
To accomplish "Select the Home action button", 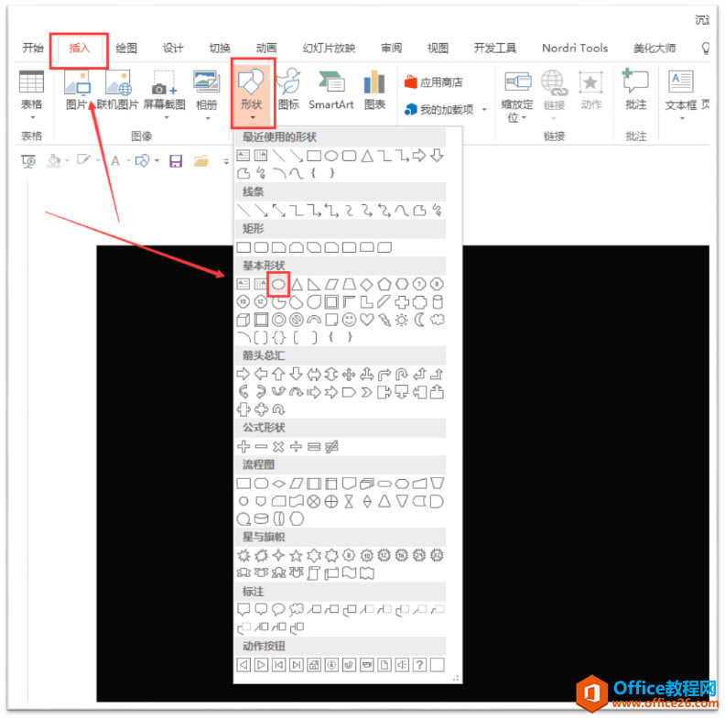I will [x=314, y=665].
